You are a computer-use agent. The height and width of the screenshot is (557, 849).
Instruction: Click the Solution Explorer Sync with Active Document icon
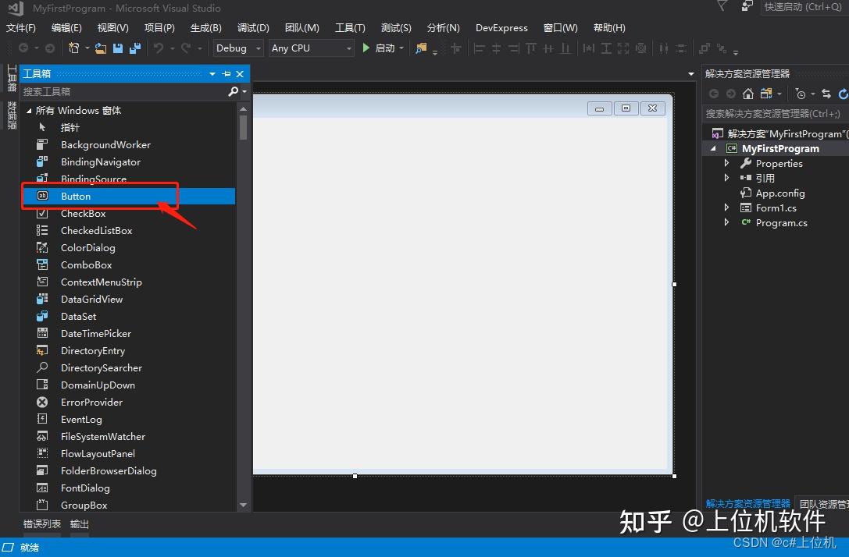826,94
